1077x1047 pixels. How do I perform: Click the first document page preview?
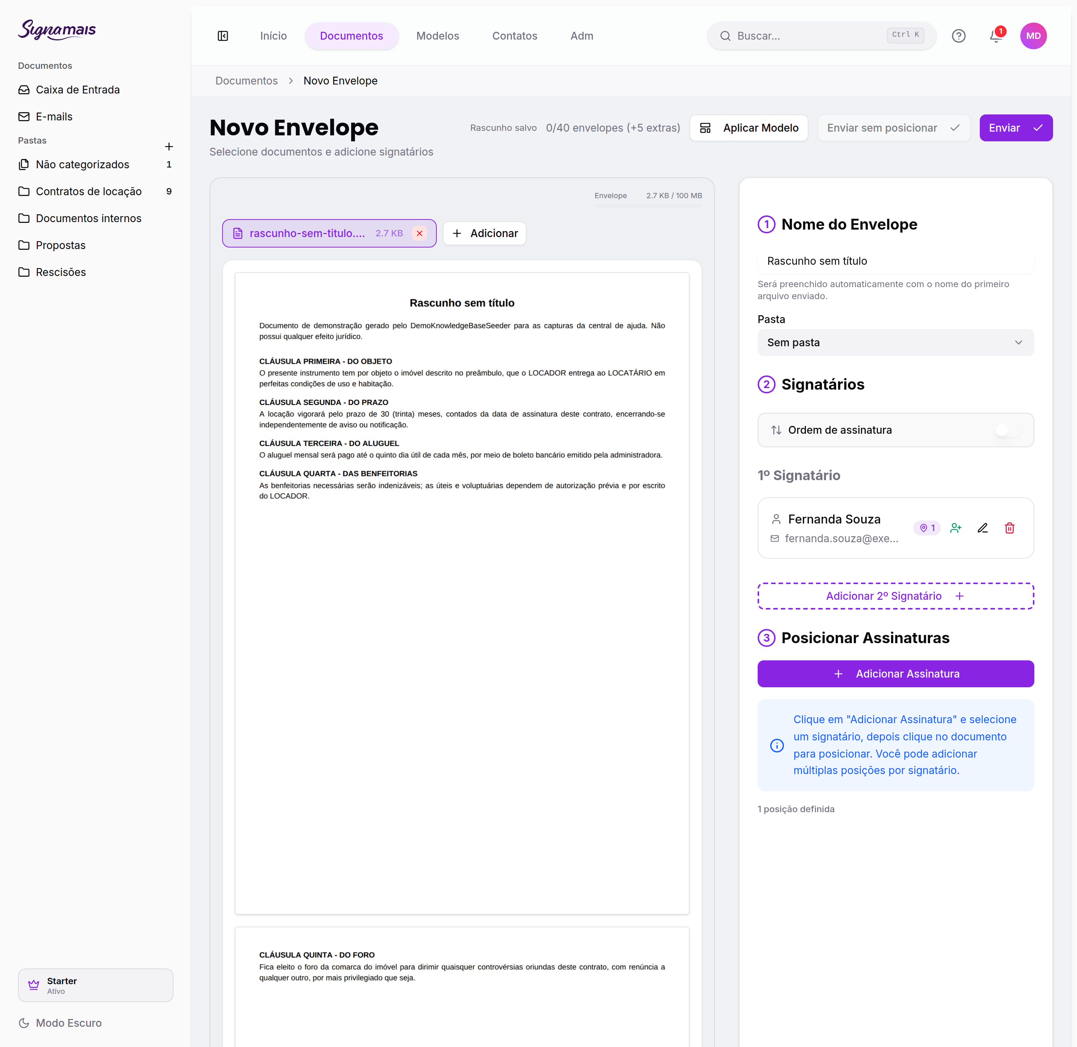coord(462,593)
